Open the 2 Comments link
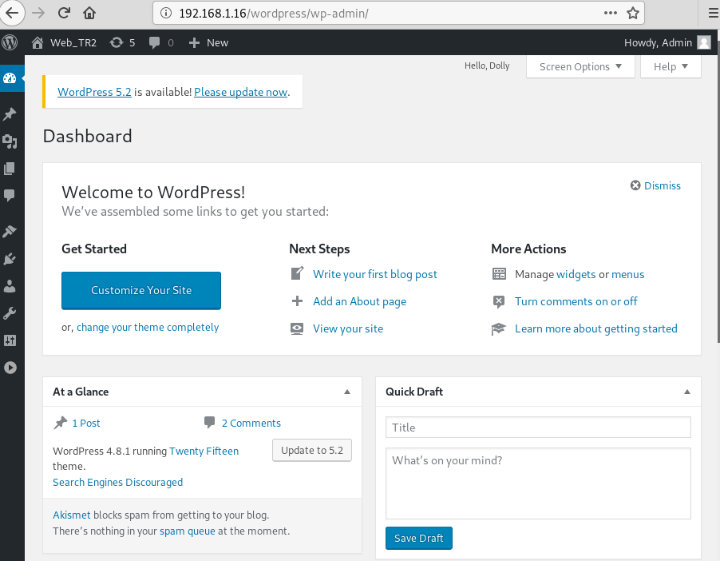Viewport: 720px width, 561px height. point(251,423)
